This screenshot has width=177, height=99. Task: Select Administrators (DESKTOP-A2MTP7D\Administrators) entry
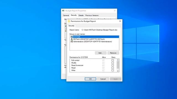pos(94,42)
